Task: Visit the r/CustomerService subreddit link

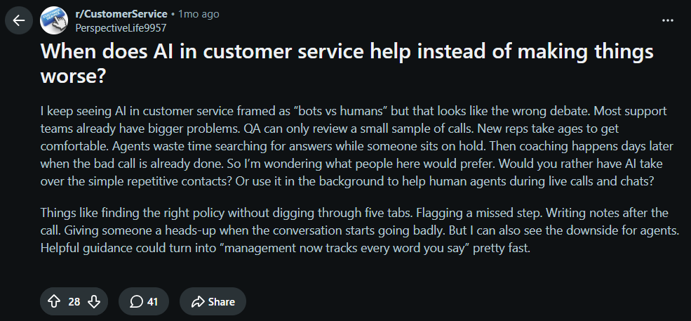Action: click(121, 14)
